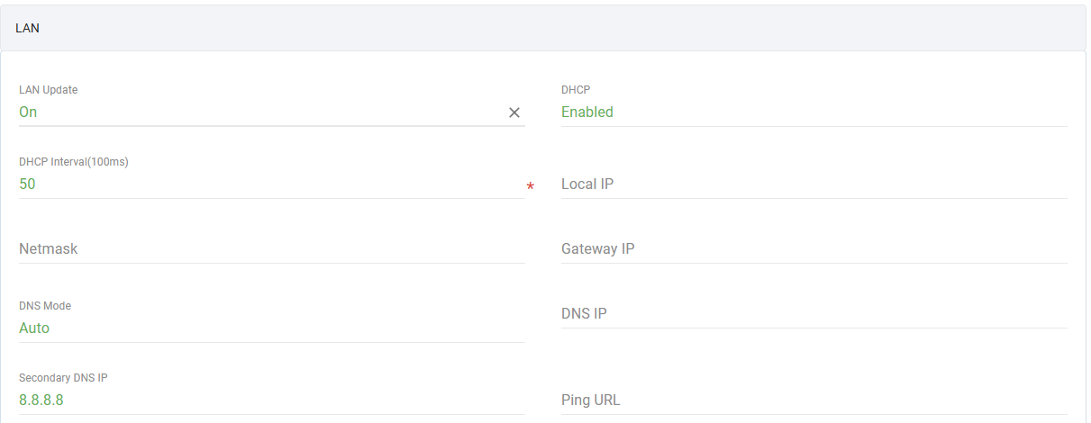Click into the Gateway IP field

[813, 249]
